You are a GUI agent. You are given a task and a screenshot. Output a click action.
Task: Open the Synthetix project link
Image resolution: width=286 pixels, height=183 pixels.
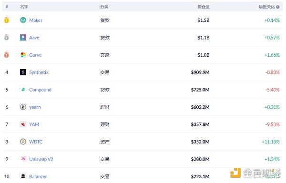click(39, 72)
